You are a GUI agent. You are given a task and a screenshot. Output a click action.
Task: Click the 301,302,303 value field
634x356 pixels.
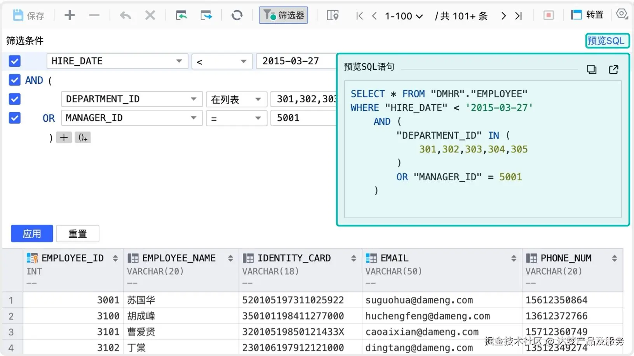pos(303,99)
